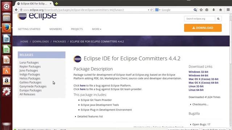Open search engine selector dropdown
The width and height of the screenshot is (232, 130).
click(158, 10)
